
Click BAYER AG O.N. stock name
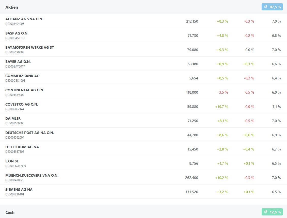coord(18,62)
